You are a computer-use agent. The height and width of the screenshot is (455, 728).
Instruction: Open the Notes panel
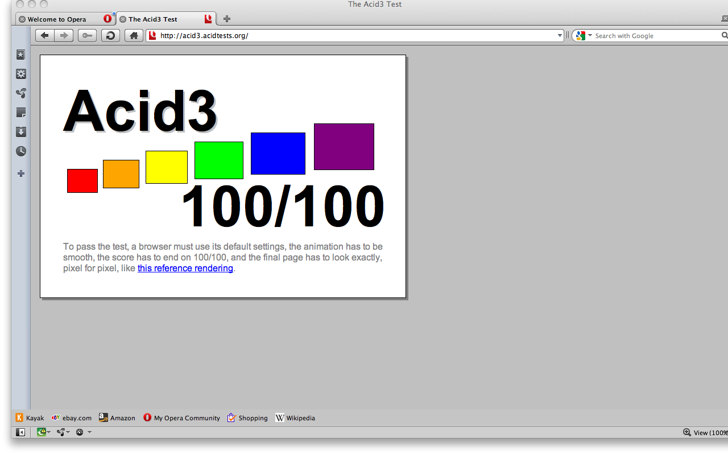(21, 113)
